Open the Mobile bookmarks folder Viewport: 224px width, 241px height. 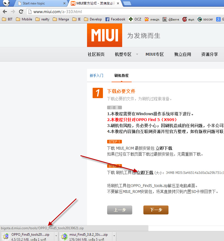tap(24, 19)
